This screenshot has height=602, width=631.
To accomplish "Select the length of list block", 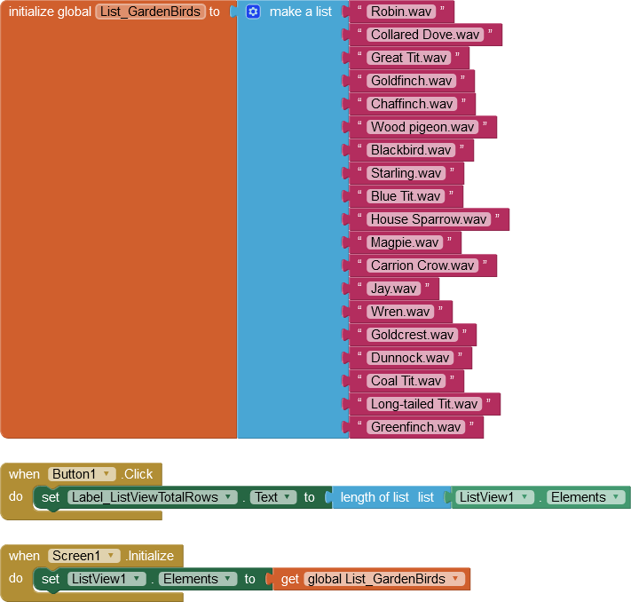I will pyautogui.click(x=375, y=497).
